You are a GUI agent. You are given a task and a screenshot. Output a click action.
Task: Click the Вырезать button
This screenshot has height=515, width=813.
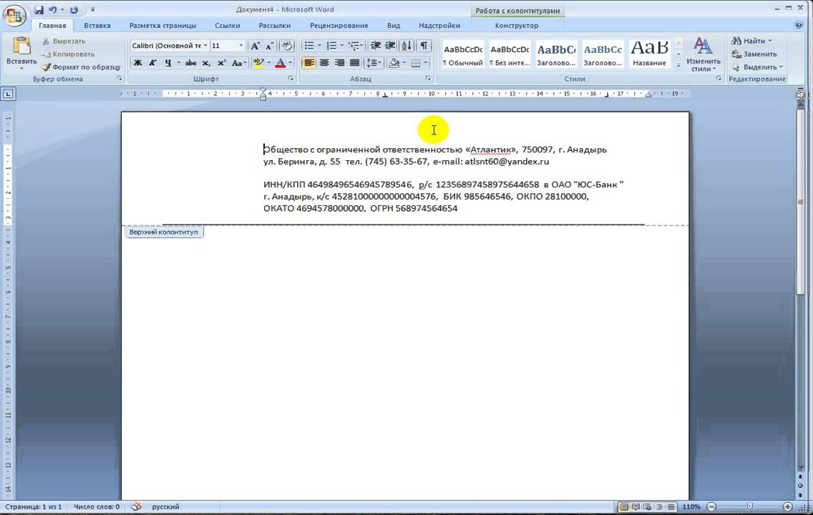[63, 41]
